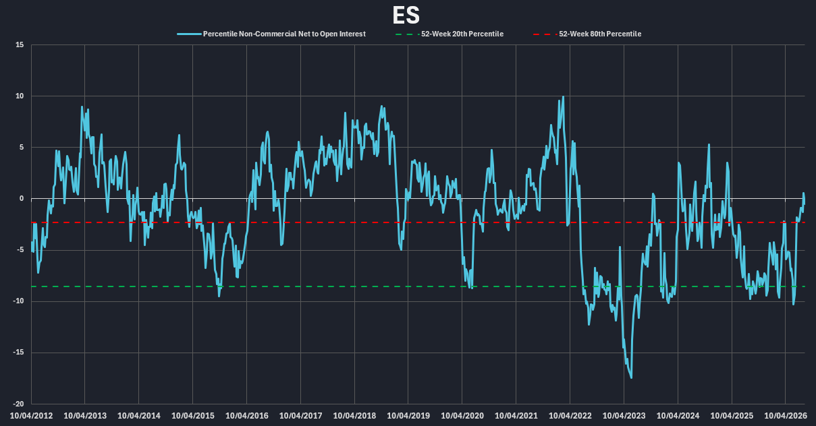Select legend entry 52-Week 80th Percentile
Viewport: 816px width, 426px height.
600,34
